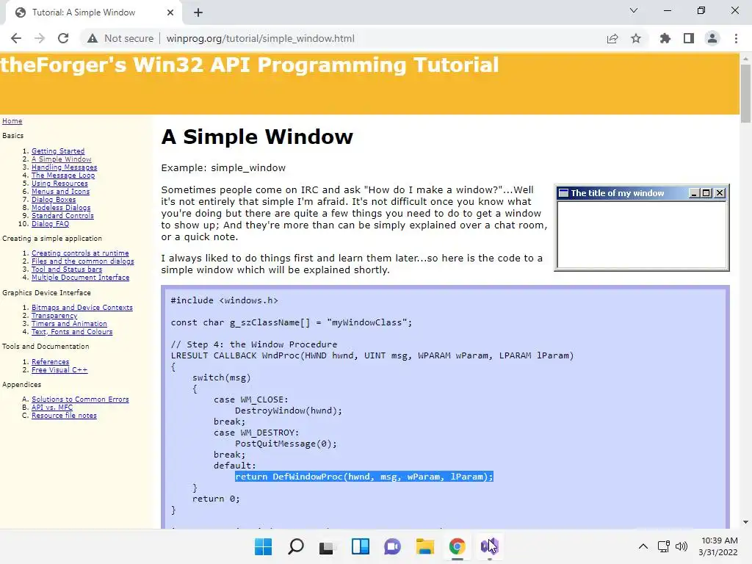Open the API vs. MFC link

(52, 408)
